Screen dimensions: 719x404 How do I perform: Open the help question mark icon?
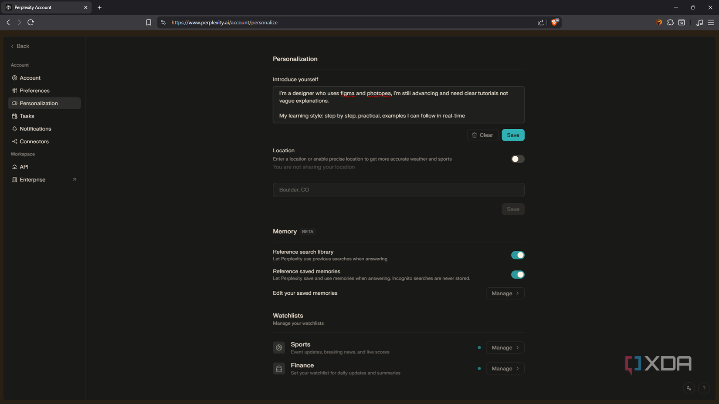[x=704, y=388]
